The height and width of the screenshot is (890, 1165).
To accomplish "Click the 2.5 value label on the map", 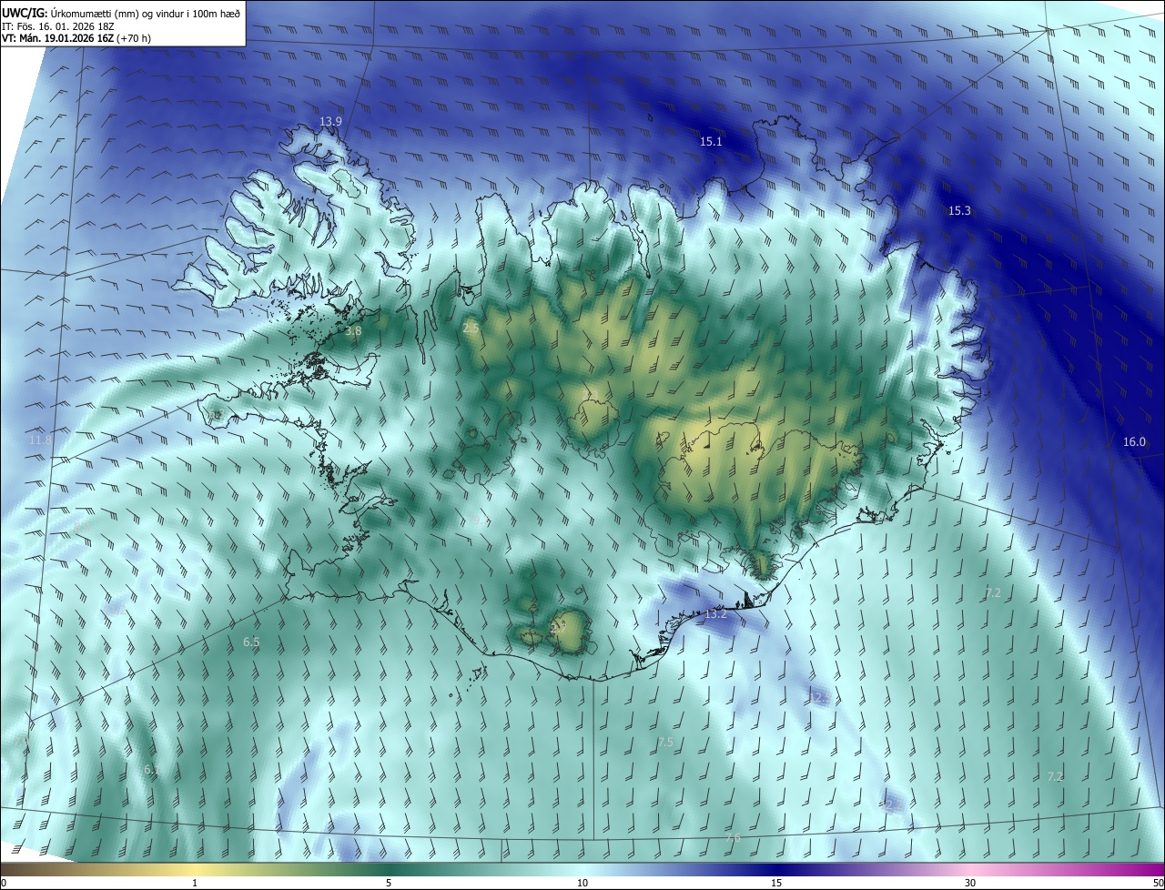I will point(471,328).
